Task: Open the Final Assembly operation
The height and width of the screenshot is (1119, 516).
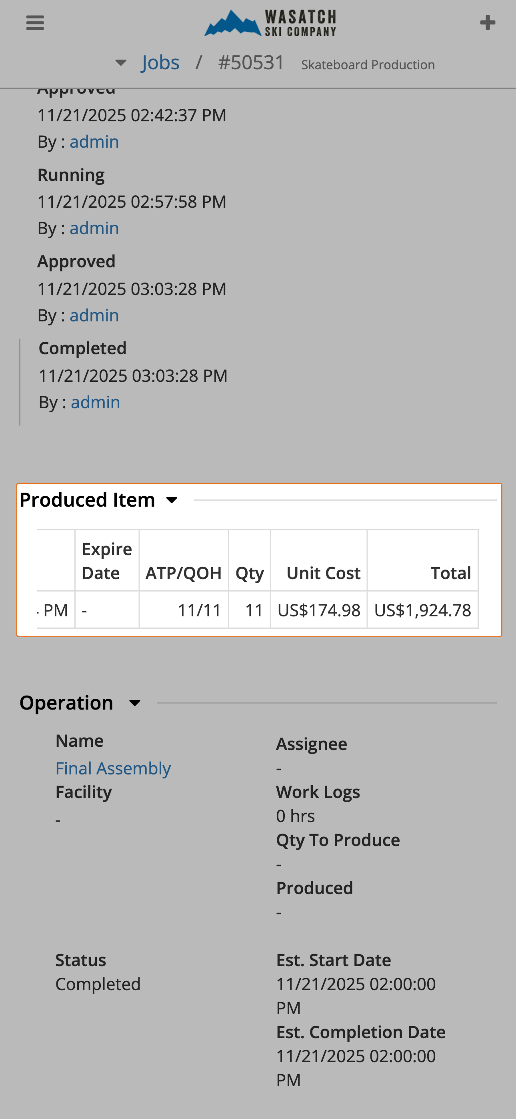Action: [113, 768]
